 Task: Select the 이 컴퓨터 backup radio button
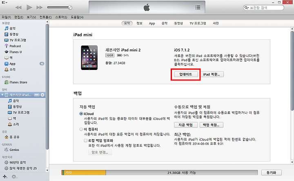pyautogui.click(x=81, y=129)
